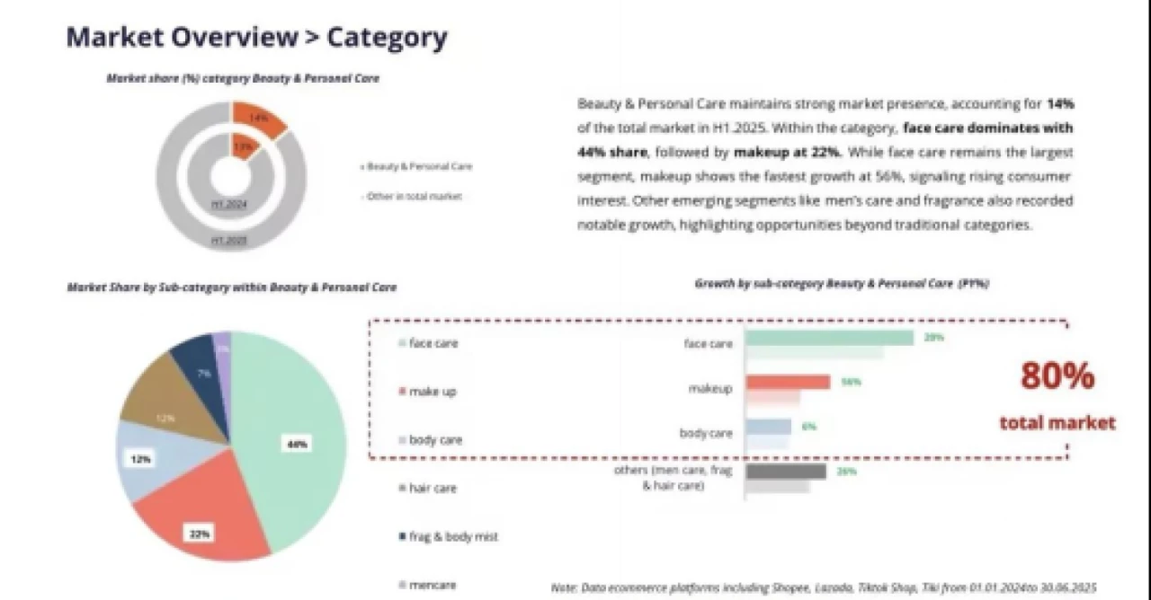Select the body care 6% growth bar

tap(768, 427)
